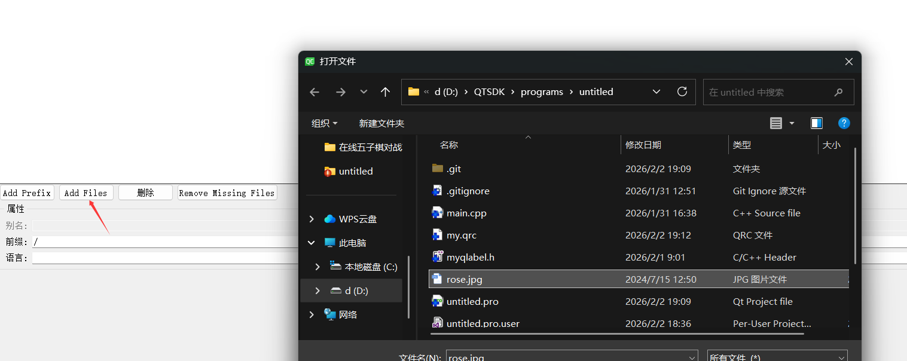Image resolution: width=907 pixels, height=361 pixels.
Task: Expand the view mode dropdown arrow
Action: tap(792, 123)
